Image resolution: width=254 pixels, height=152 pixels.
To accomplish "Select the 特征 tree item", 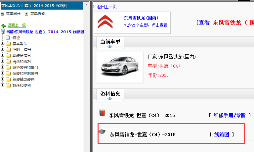I will click(16, 38).
